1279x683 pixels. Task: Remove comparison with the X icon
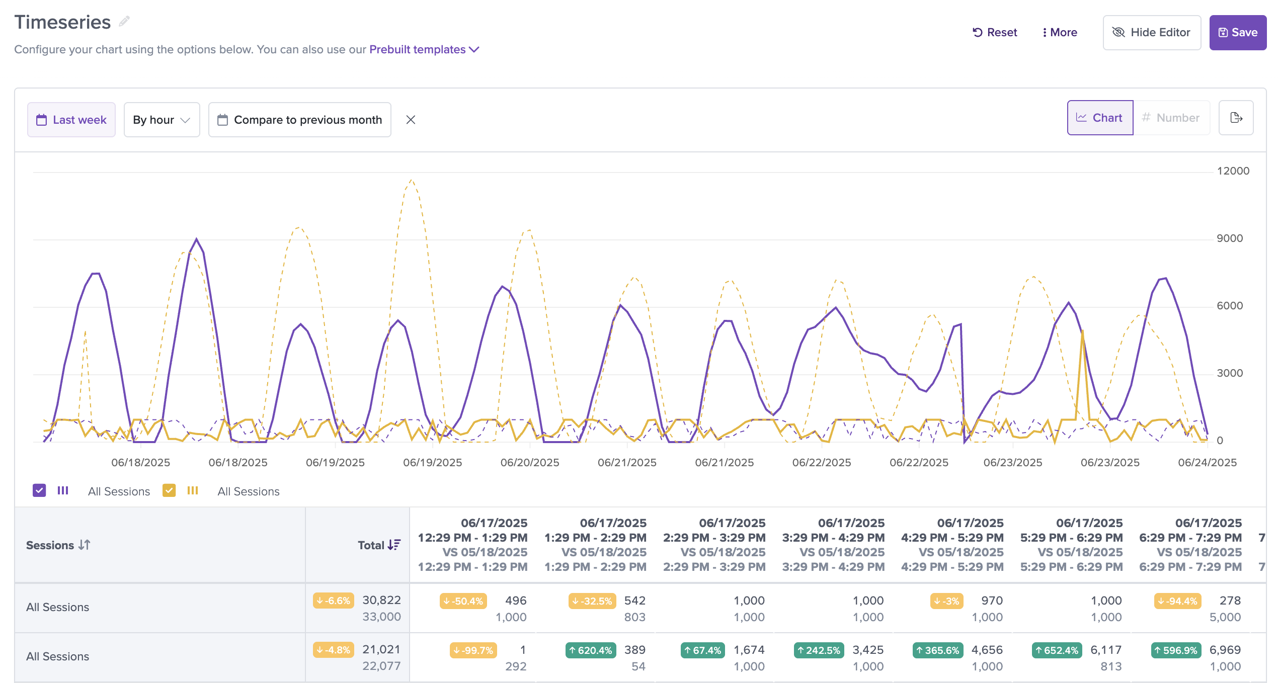pyautogui.click(x=411, y=120)
